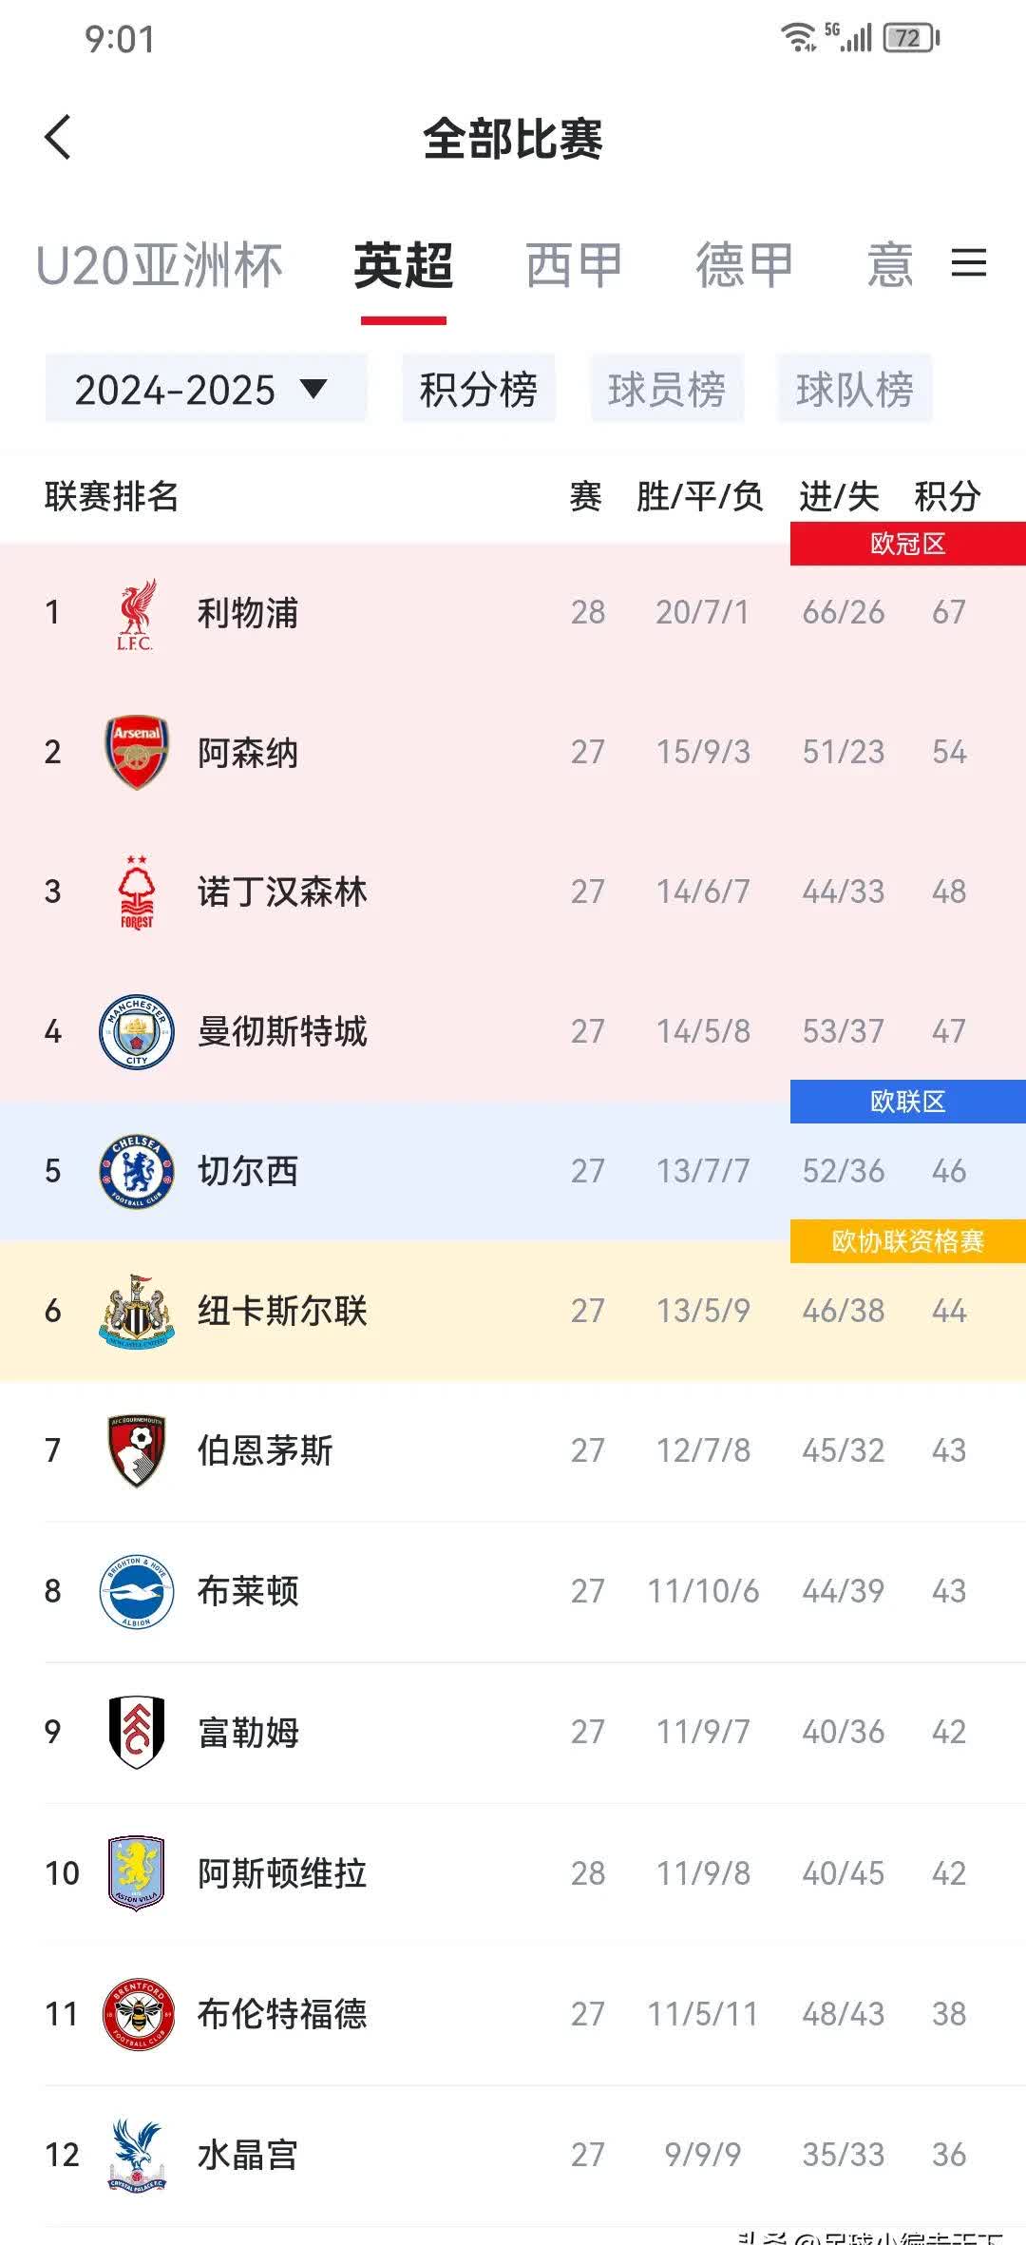This screenshot has width=1026, height=2245.
Task: Select the Newcastle United badge
Action: [136, 1312]
